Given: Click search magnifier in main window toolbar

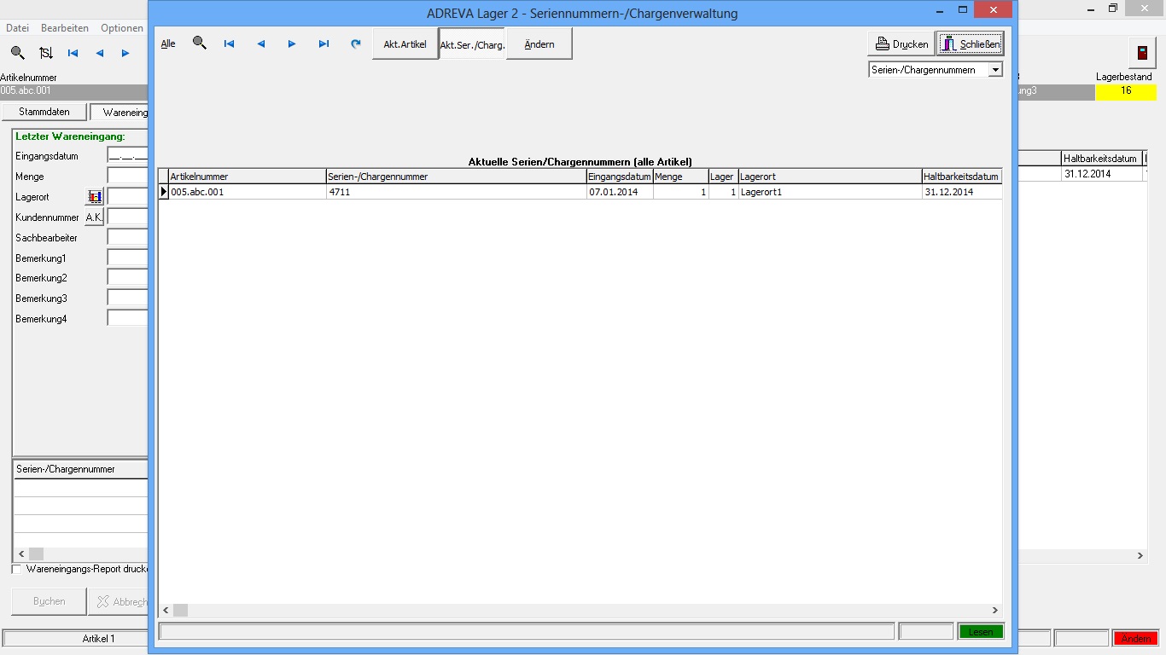Looking at the screenshot, I should [x=17, y=53].
